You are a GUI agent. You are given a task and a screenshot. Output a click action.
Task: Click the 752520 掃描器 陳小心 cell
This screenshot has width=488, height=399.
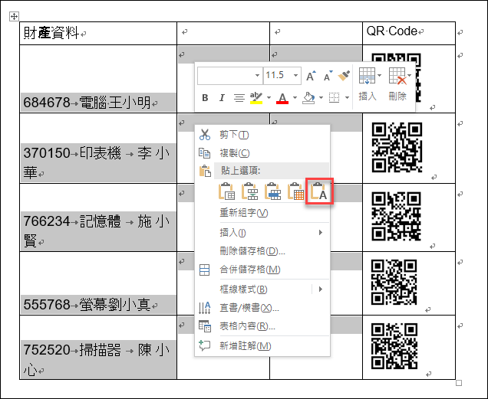coord(98,347)
